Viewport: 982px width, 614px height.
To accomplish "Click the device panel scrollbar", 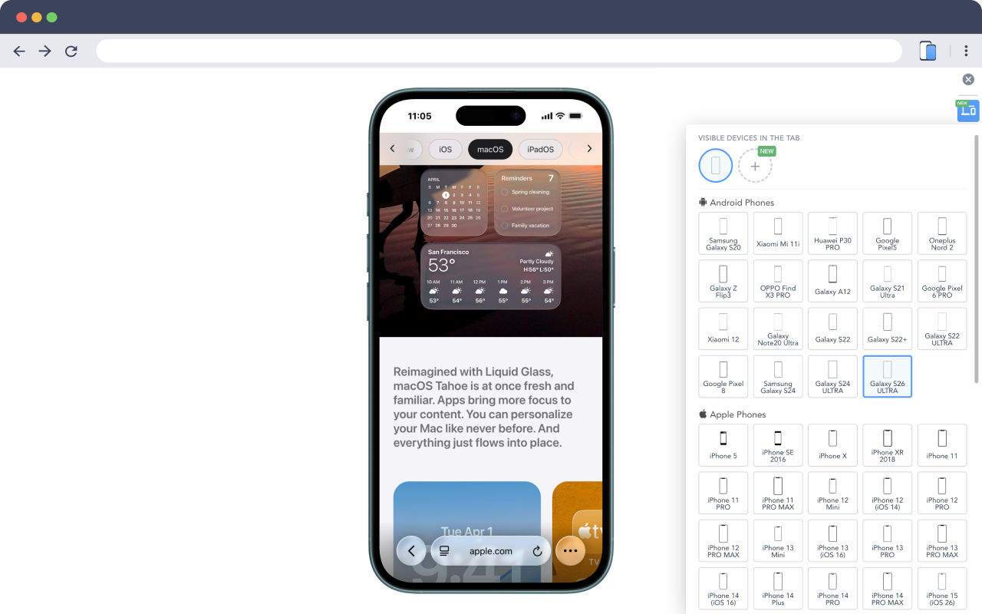I will click(x=977, y=259).
